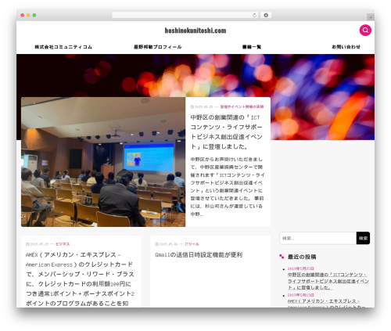Open the お問い合わせ menu item
The height and width of the screenshot is (331, 391).
coord(346,47)
